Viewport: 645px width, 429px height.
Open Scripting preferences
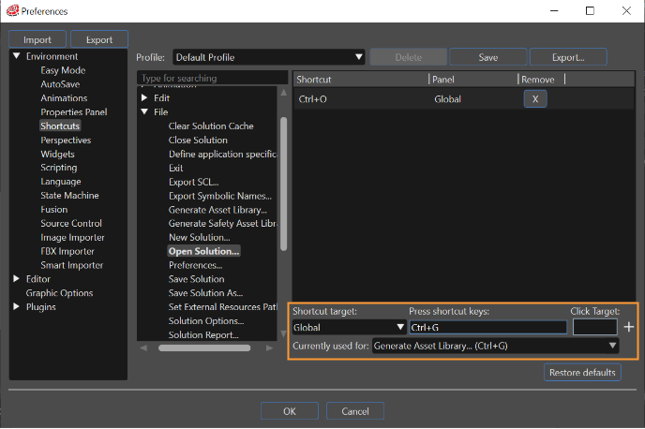pos(59,168)
